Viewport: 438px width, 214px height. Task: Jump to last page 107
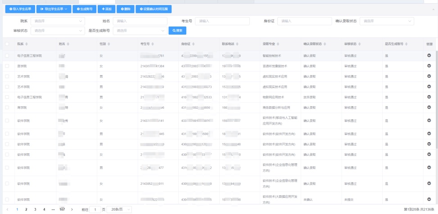62,210
